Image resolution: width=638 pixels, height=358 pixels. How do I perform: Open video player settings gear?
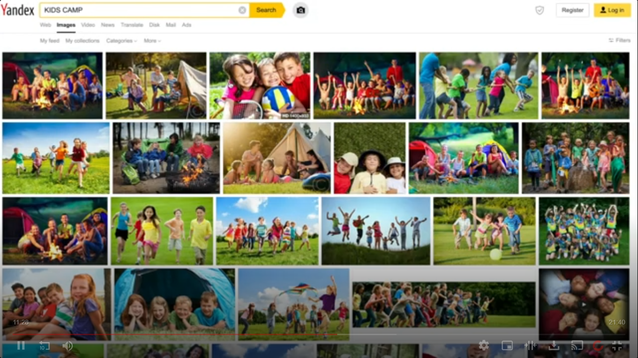[x=484, y=345]
